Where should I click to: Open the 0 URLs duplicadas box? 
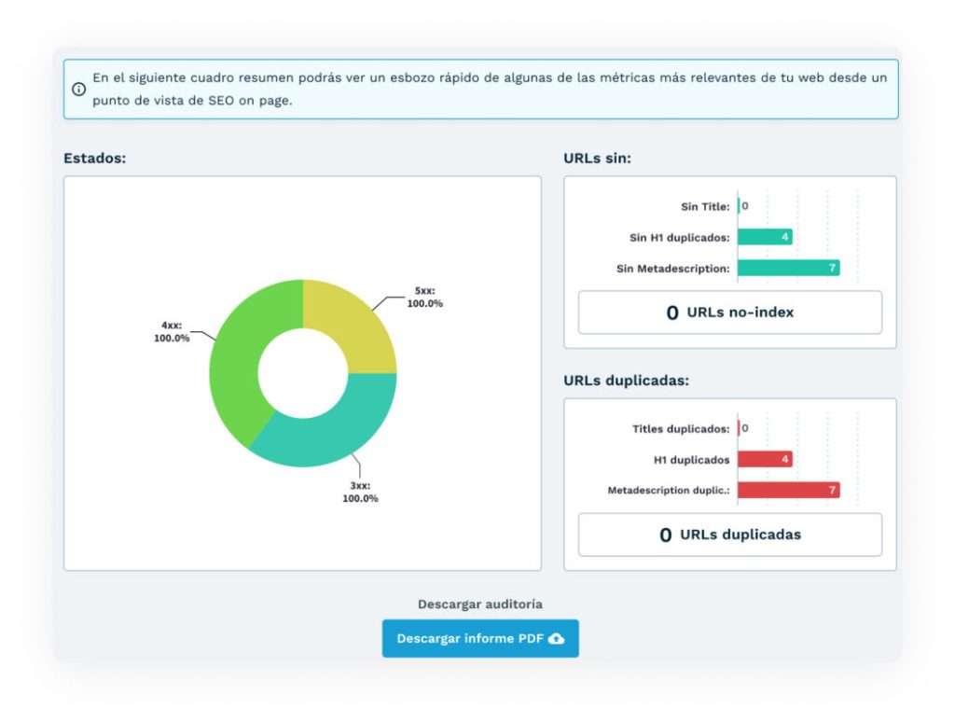point(729,535)
